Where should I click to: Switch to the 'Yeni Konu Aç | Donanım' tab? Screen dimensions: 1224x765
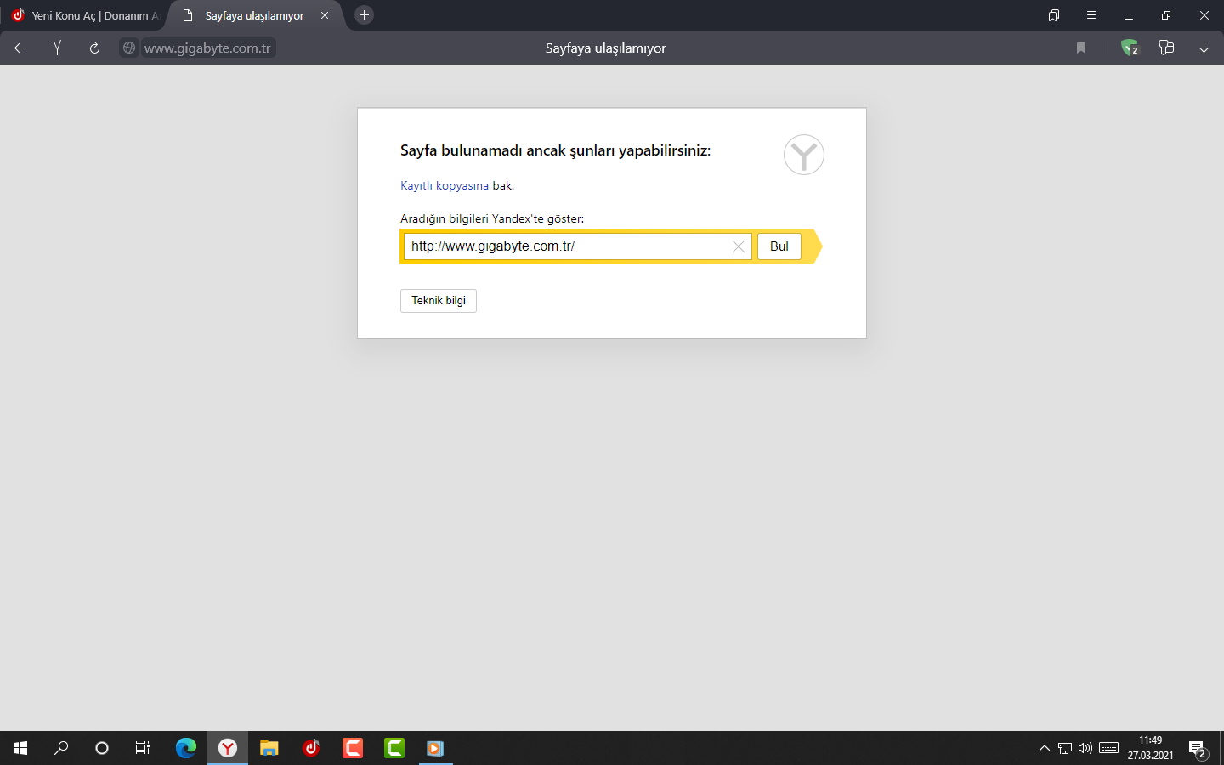tap(85, 15)
